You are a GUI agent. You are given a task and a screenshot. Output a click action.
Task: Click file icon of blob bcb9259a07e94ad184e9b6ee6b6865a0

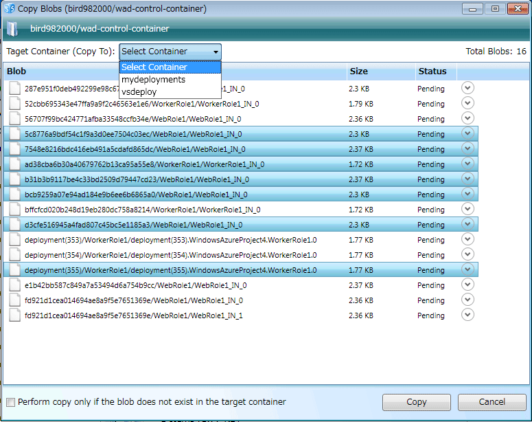[14, 194]
